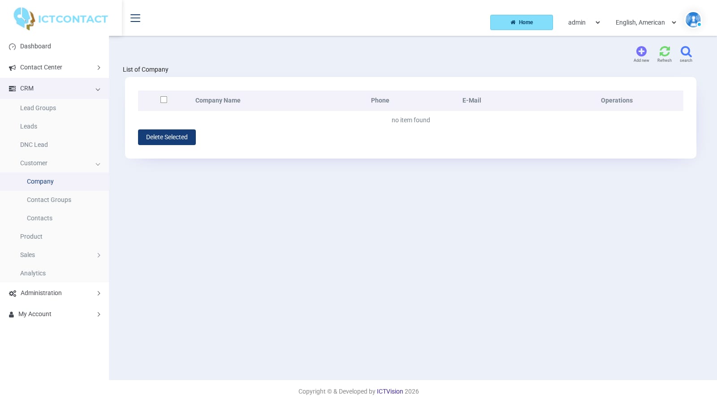The height and width of the screenshot is (403, 717).
Task: Open Contact Groups menu item
Action: (49, 200)
